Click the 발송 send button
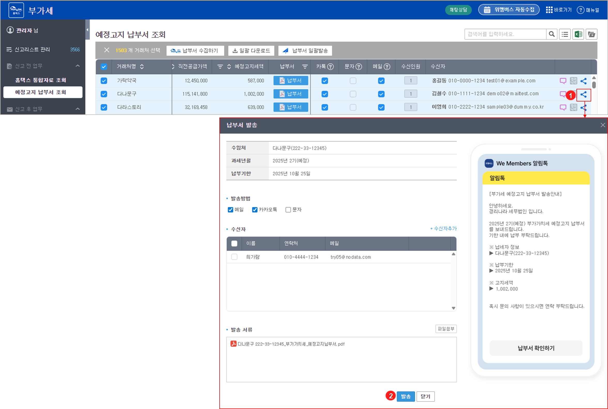The height and width of the screenshot is (409, 608). (x=405, y=397)
